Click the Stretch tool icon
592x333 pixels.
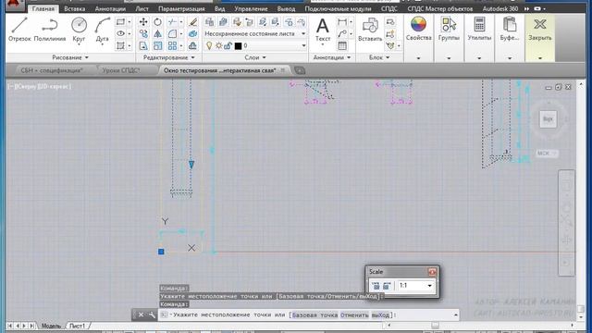click(143, 46)
